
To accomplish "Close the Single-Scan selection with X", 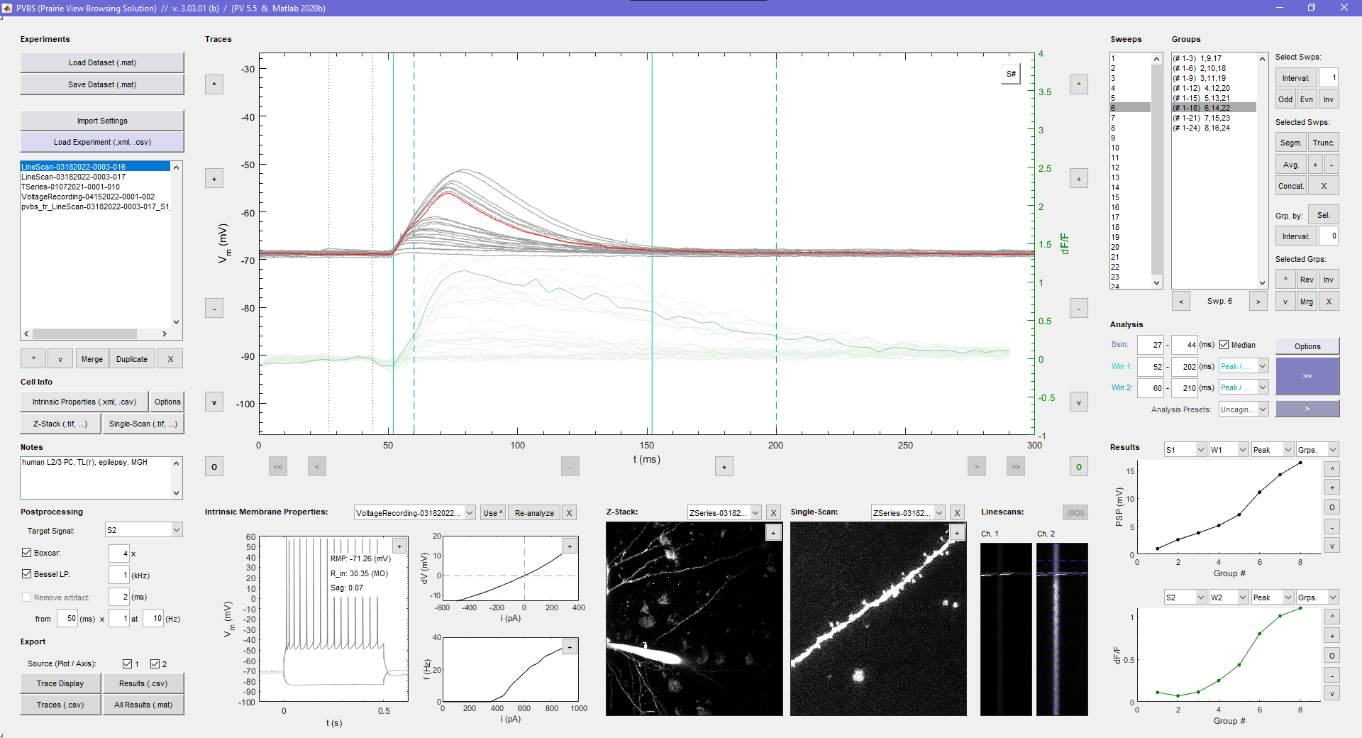I will 957,513.
